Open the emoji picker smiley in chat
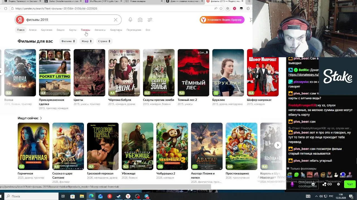Viewport: 357px width, 200px height. (313, 184)
